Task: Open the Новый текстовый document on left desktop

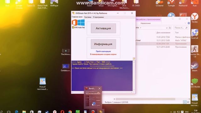Action: [x=42, y=84]
